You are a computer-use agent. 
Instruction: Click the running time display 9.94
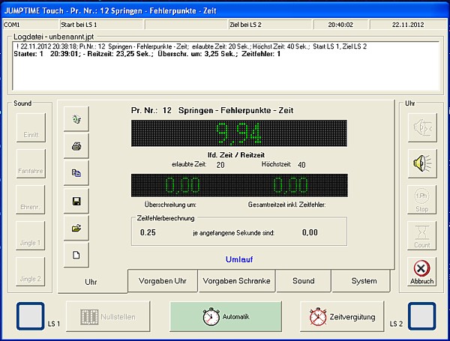coord(239,133)
